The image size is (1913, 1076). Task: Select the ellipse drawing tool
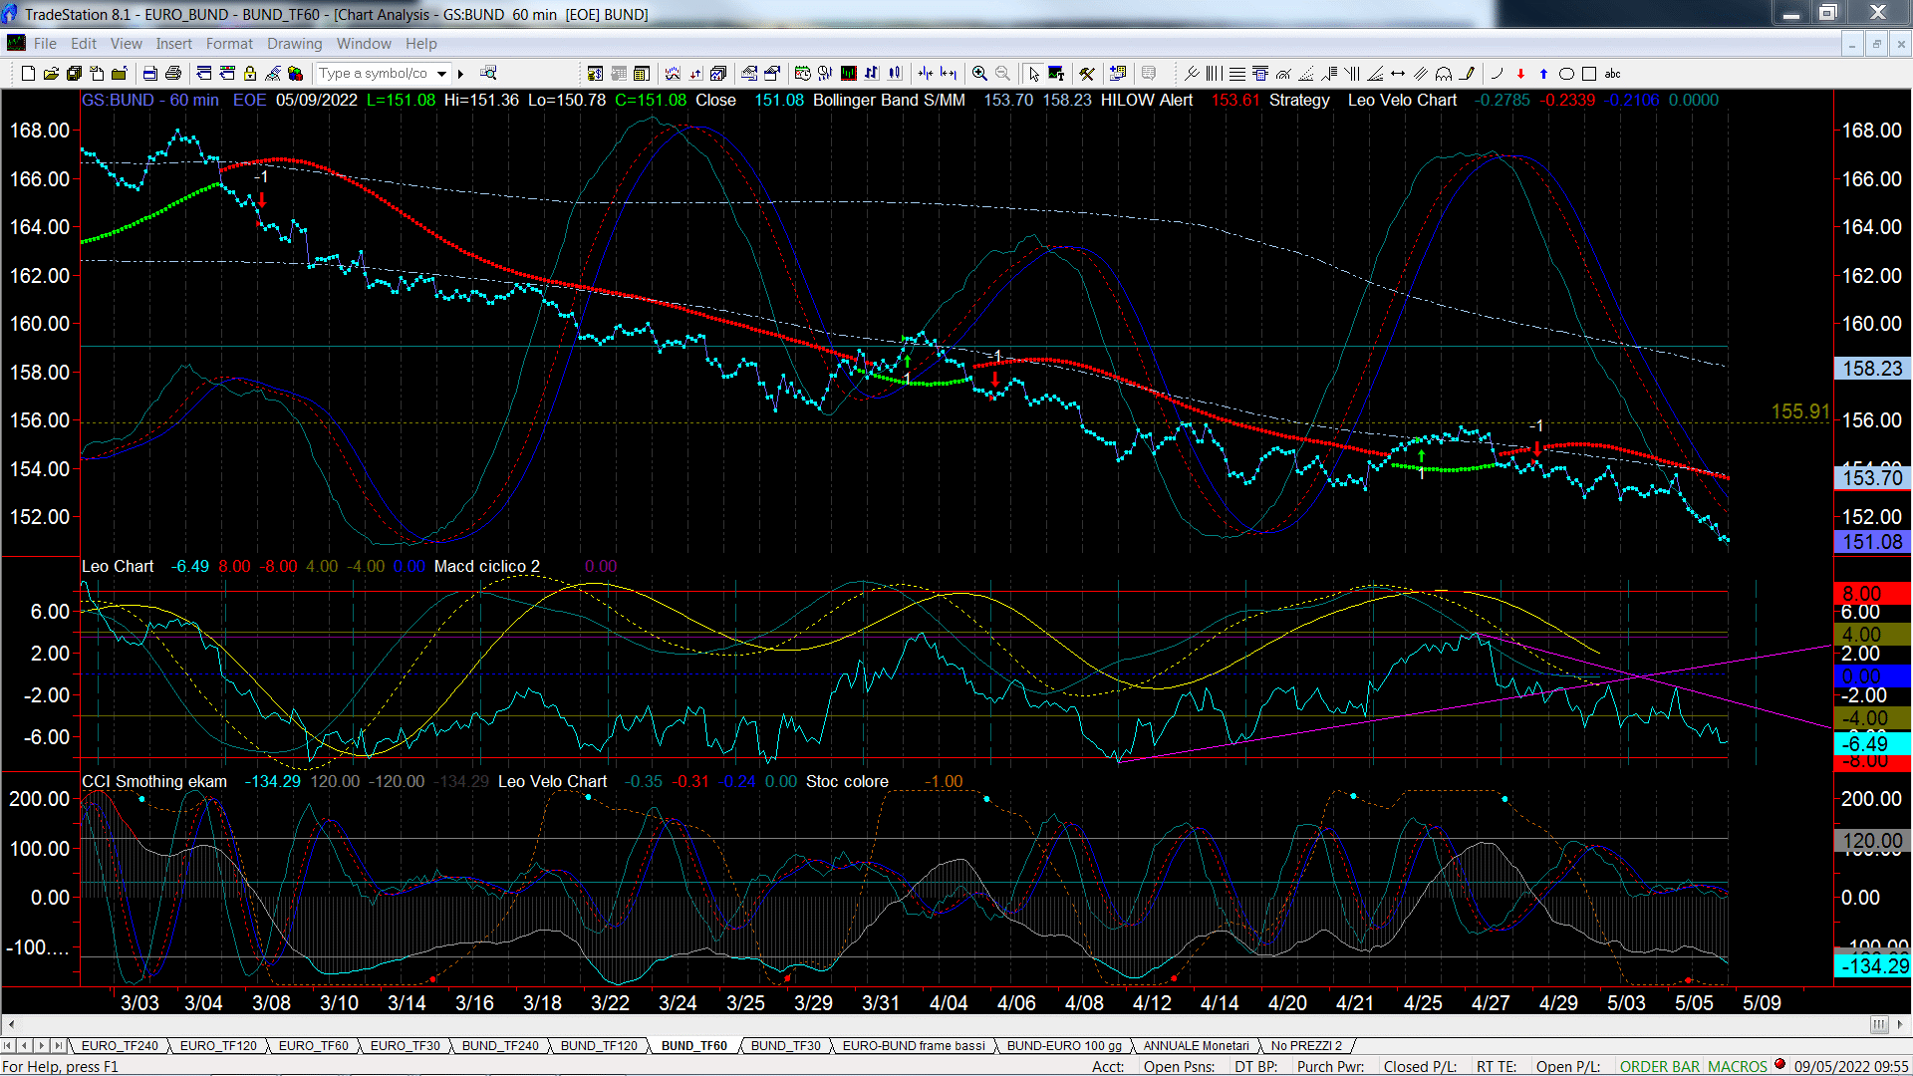pyautogui.click(x=1566, y=74)
